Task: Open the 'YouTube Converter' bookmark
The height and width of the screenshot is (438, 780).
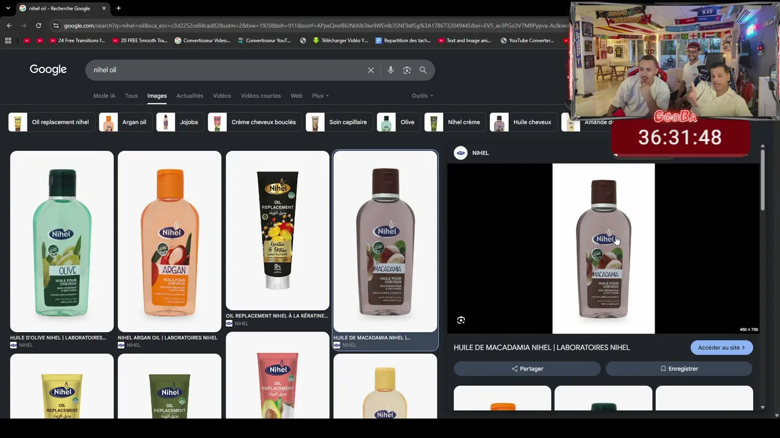Action: [x=527, y=41]
